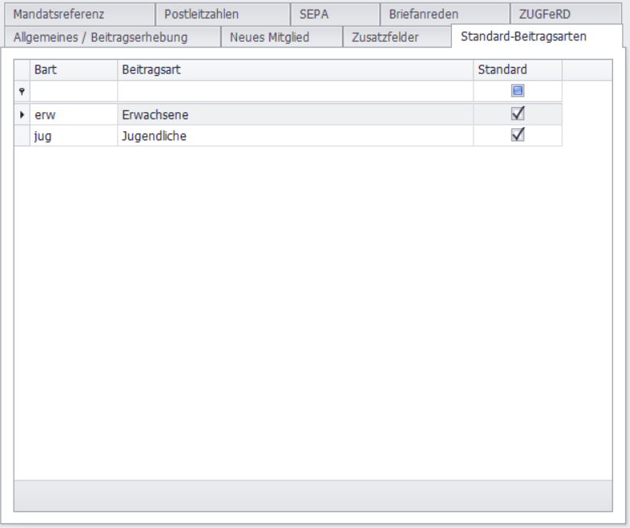The image size is (630, 528).
Task: Click the Bart filter input field
Action: 73,92
